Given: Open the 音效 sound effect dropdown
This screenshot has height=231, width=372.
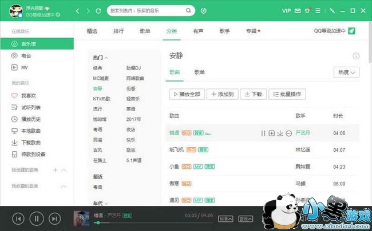Looking at the screenshot, I should [246, 218].
